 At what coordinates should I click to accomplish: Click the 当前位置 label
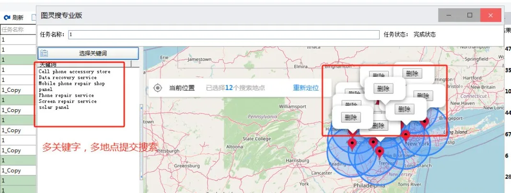click(182, 88)
